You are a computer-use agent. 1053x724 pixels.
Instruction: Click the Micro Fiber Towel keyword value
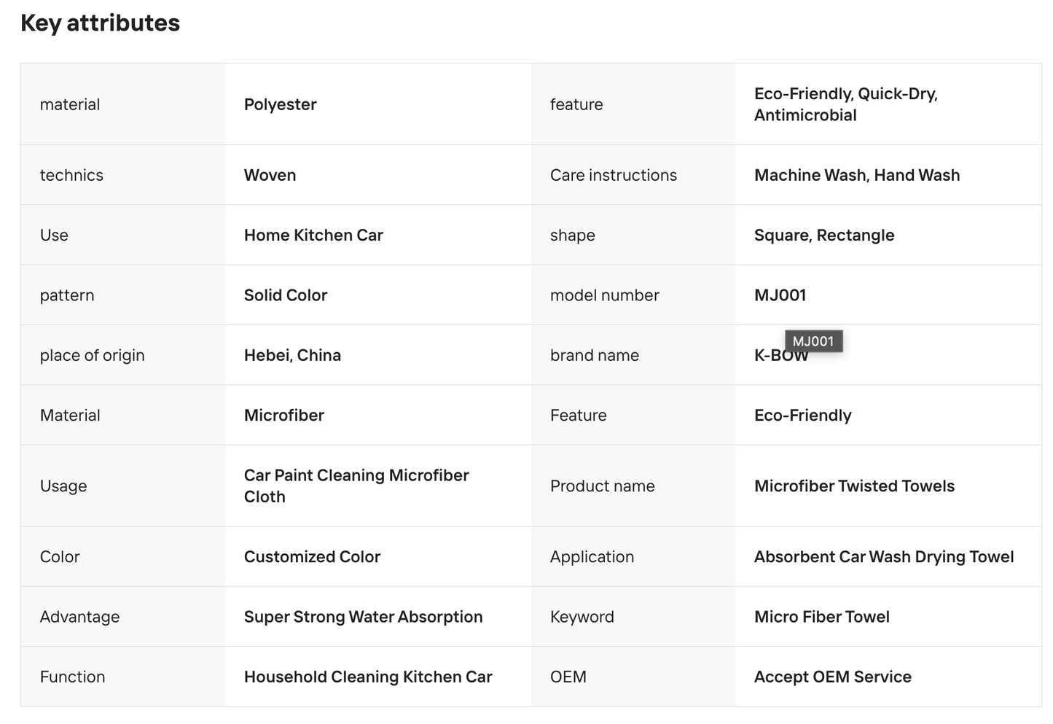click(822, 617)
